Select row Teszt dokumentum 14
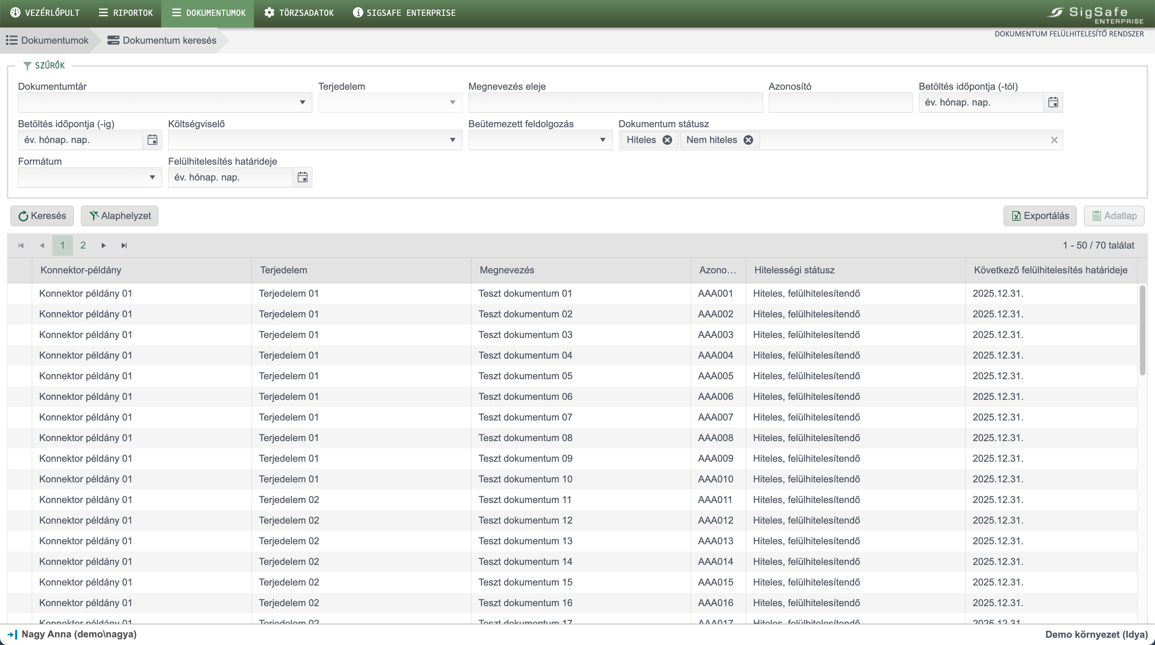This screenshot has width=1155, height=645. point(572,561)
